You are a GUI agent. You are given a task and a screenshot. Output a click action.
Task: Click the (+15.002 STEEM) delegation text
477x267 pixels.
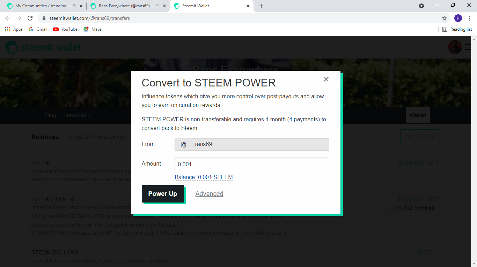coord(413,208)
